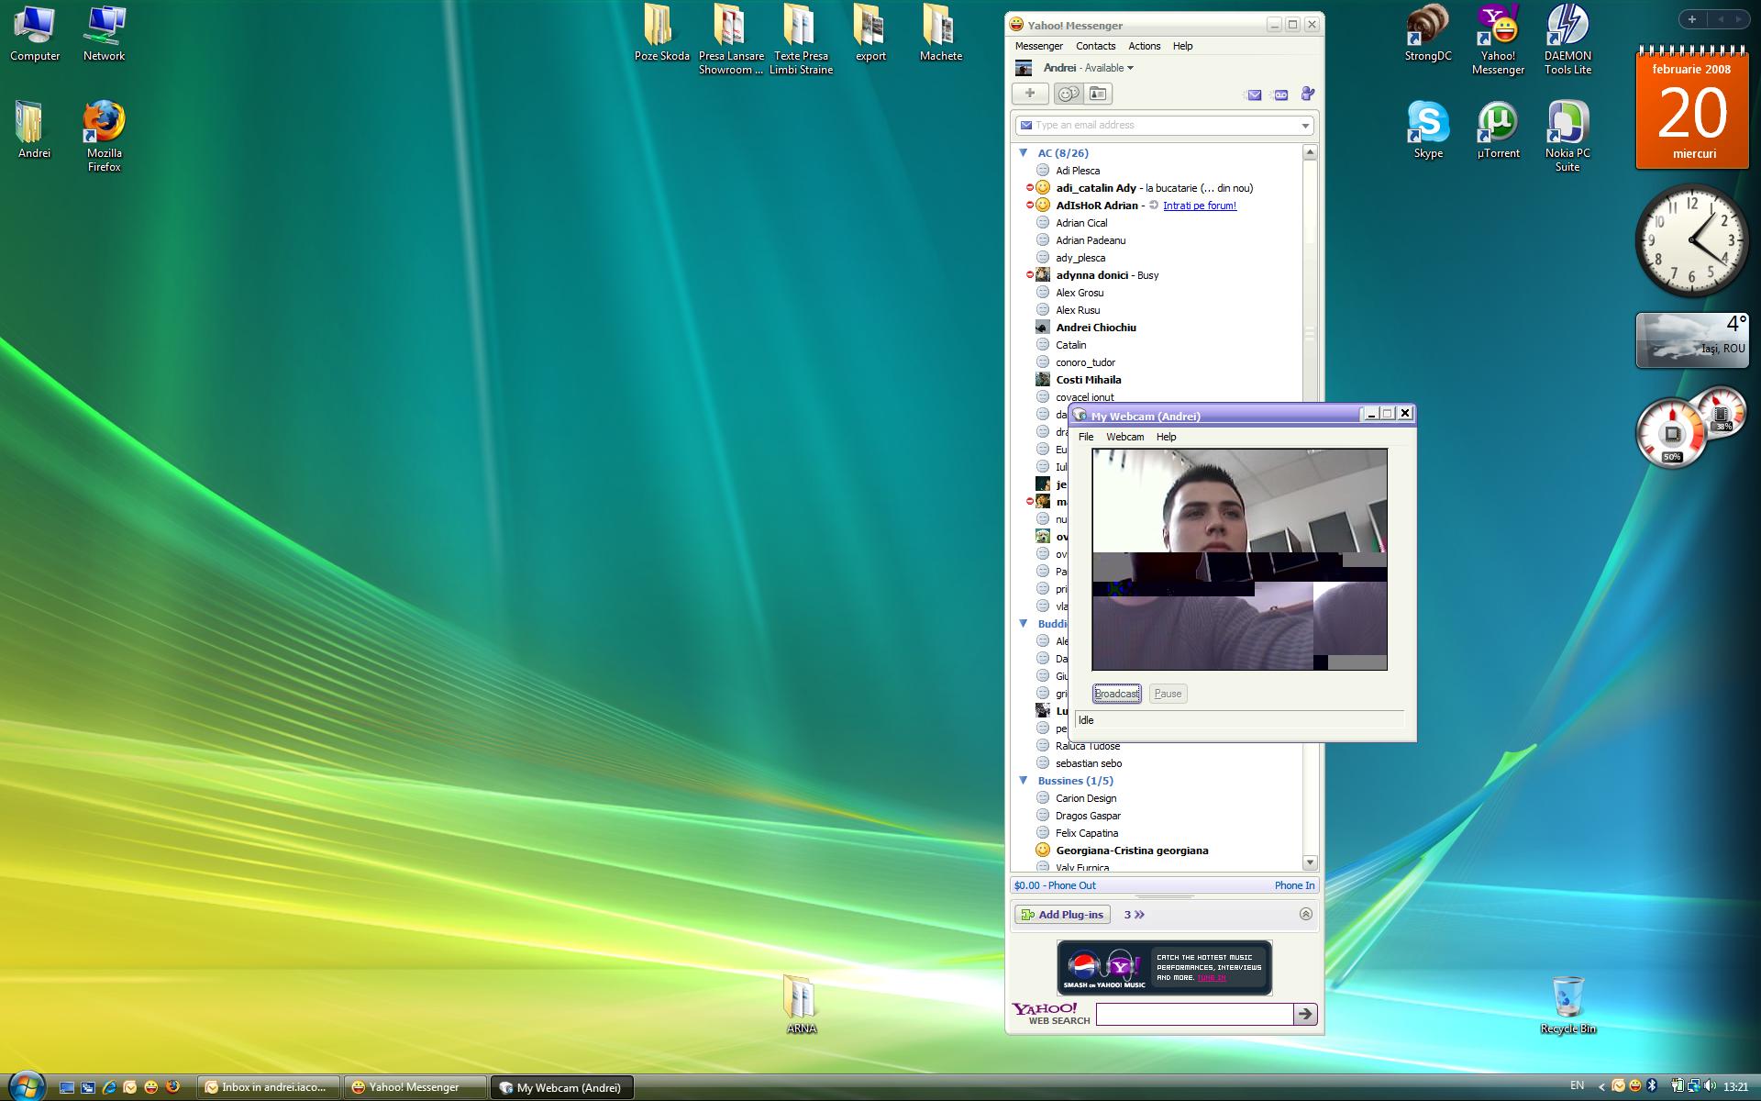Image resolution: width=1761 pixels, height=1101 pixels.
Task: Select the Machete folder on desktop
Action: pos(941,34)
